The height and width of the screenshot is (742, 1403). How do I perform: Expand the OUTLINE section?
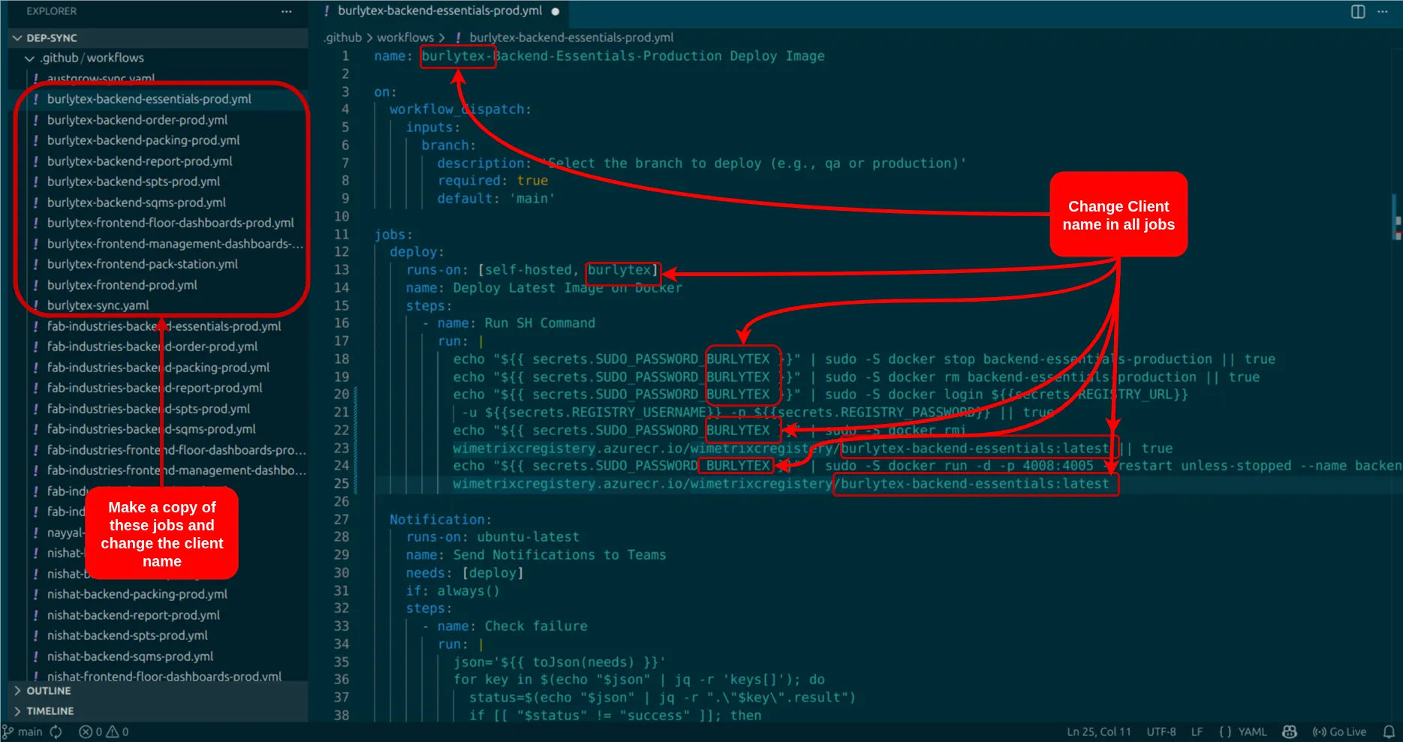pyautogui.click(x=47, y=690)
